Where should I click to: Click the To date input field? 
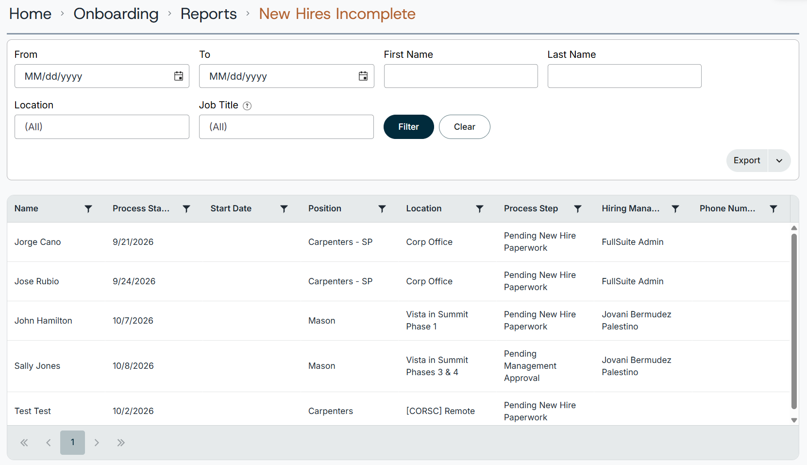(286, 76)
